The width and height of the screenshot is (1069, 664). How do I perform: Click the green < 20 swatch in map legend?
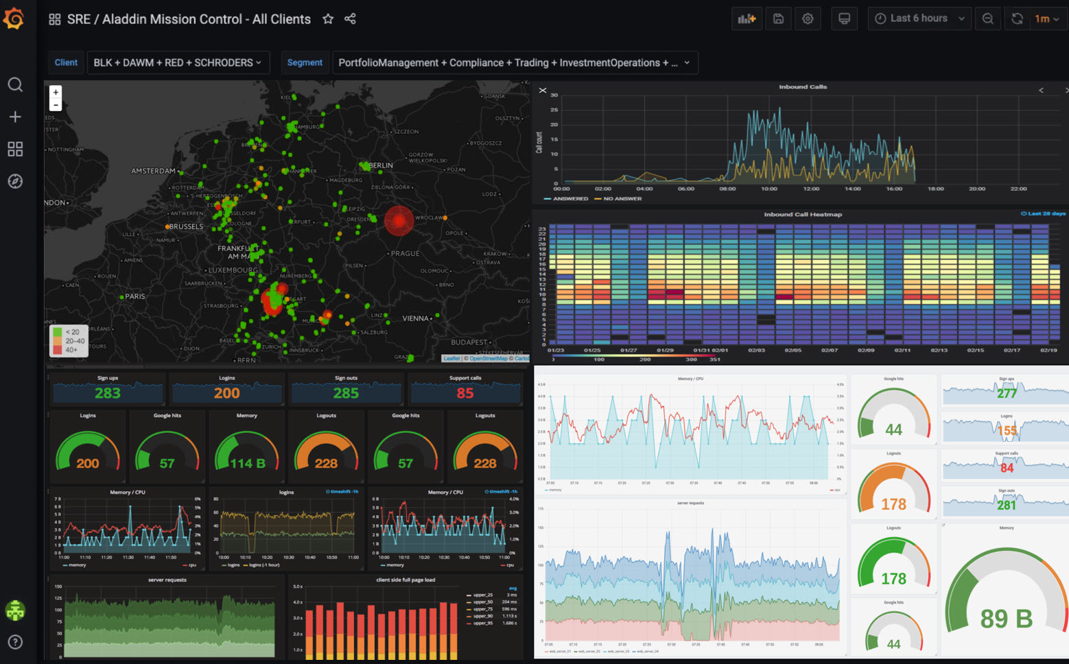pyautogui.click(x=57, y=331)
